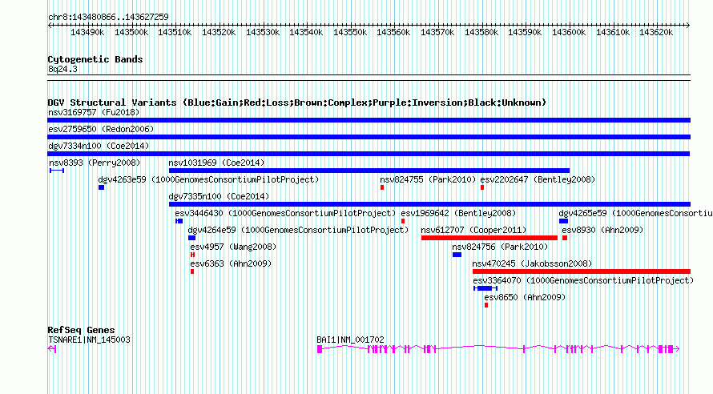The image size is (713, 394).
Task: Click the 8q24.3 band label
Action: [x=62, y=69]
